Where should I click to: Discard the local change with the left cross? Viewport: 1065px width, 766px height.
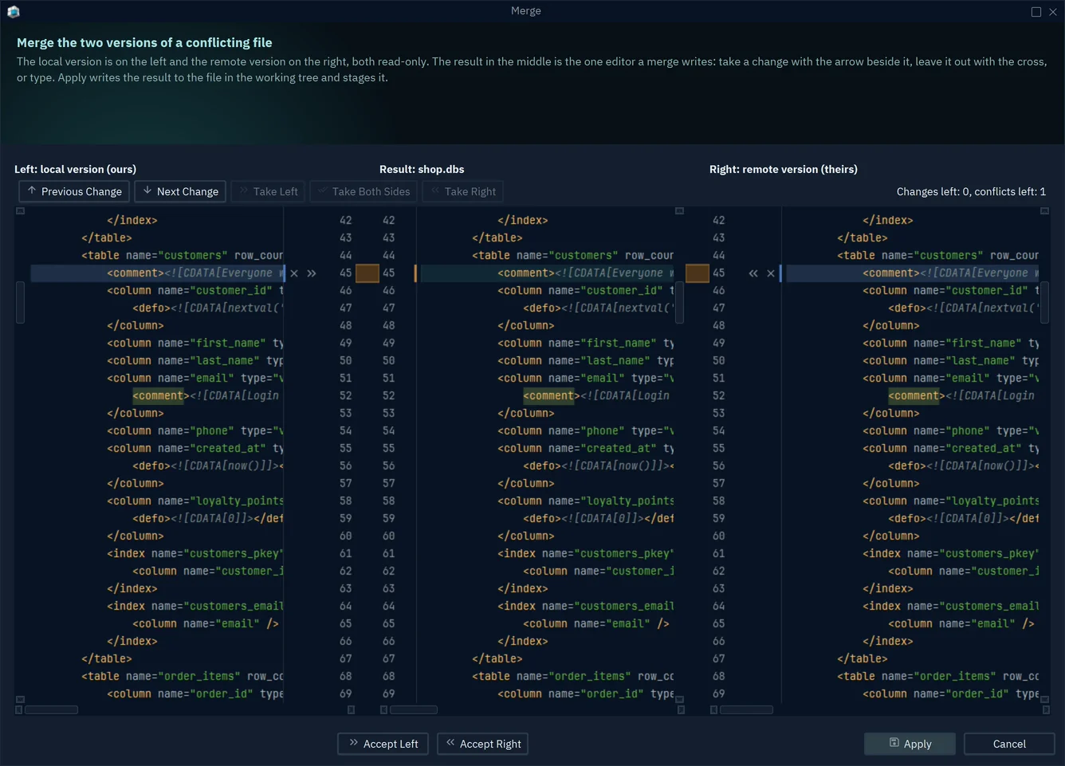(294, 273)
